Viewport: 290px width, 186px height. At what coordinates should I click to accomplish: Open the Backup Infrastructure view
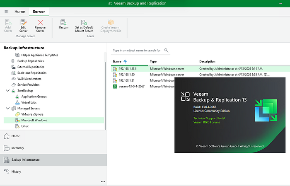[53, 159]
